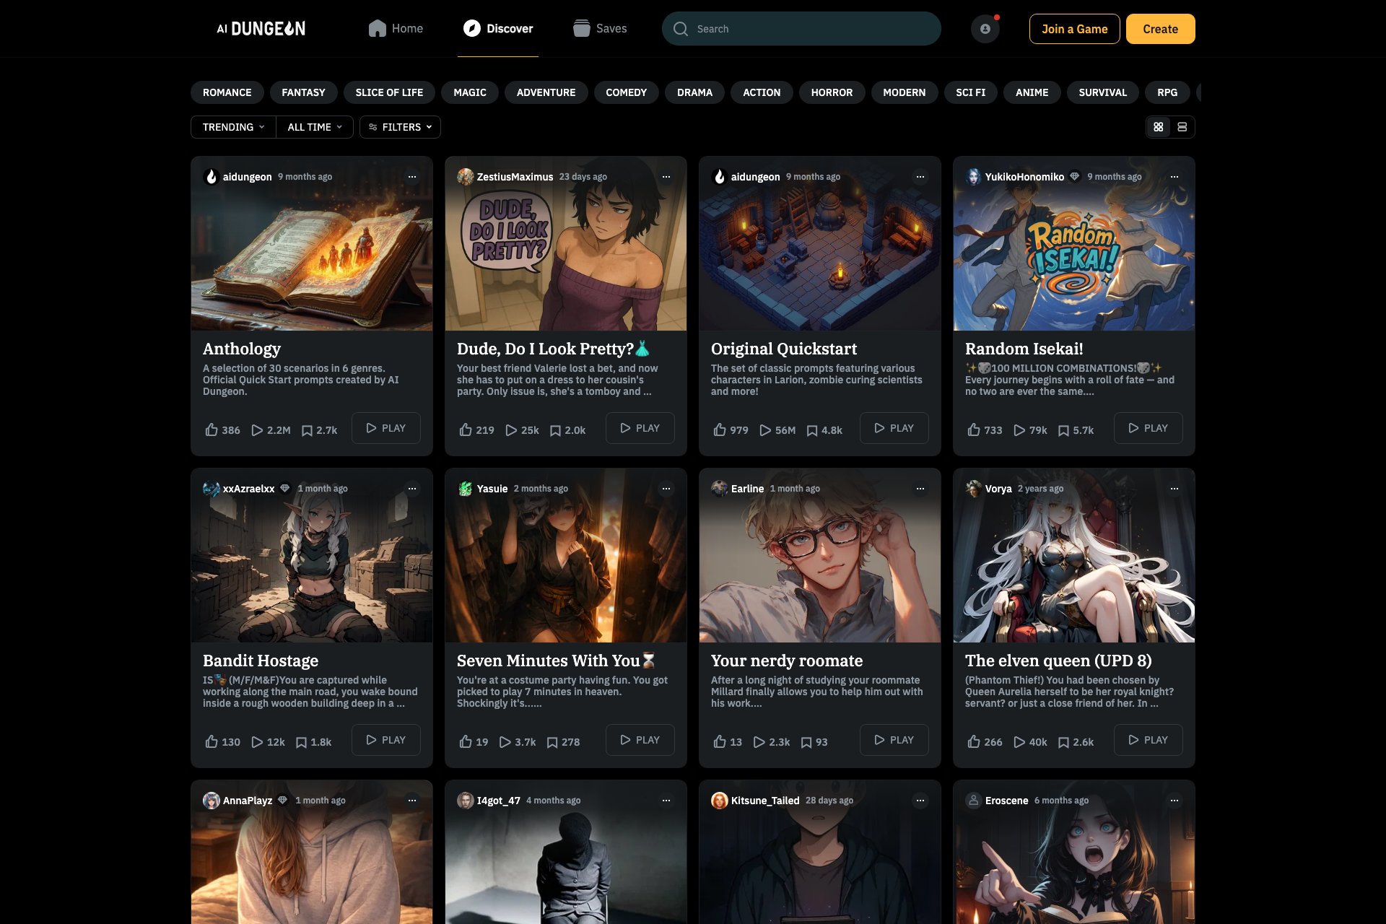Like the Anthology scenario thumbs-up icon
The height and width of the screenshot is (924, 1386).
click(x=212, y=430)
